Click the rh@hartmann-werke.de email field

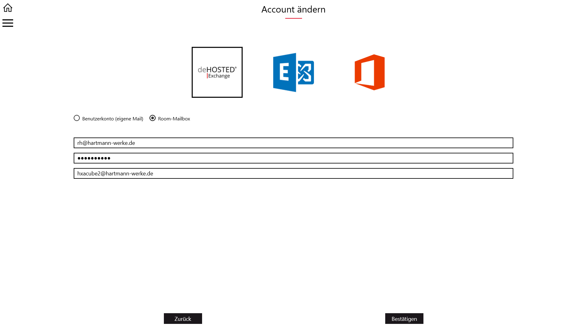(293, 143)
